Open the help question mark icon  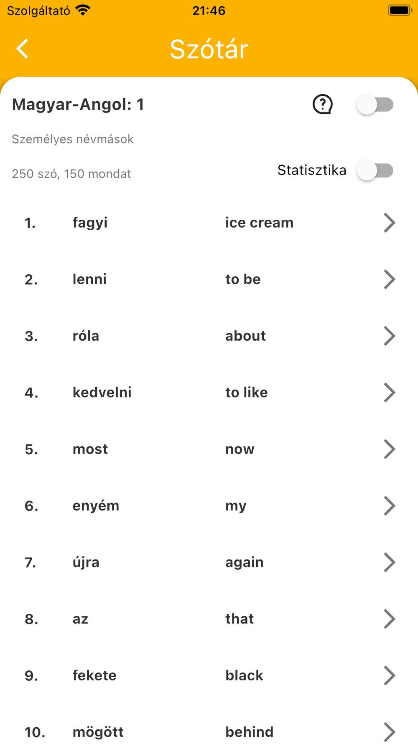pyautogui.click(x=322, y=104)
